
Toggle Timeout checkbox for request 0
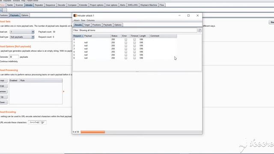[134, 39]
